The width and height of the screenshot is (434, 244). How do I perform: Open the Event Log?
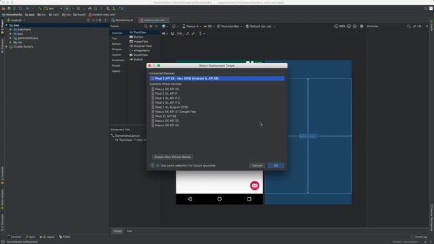coord(419,237)
